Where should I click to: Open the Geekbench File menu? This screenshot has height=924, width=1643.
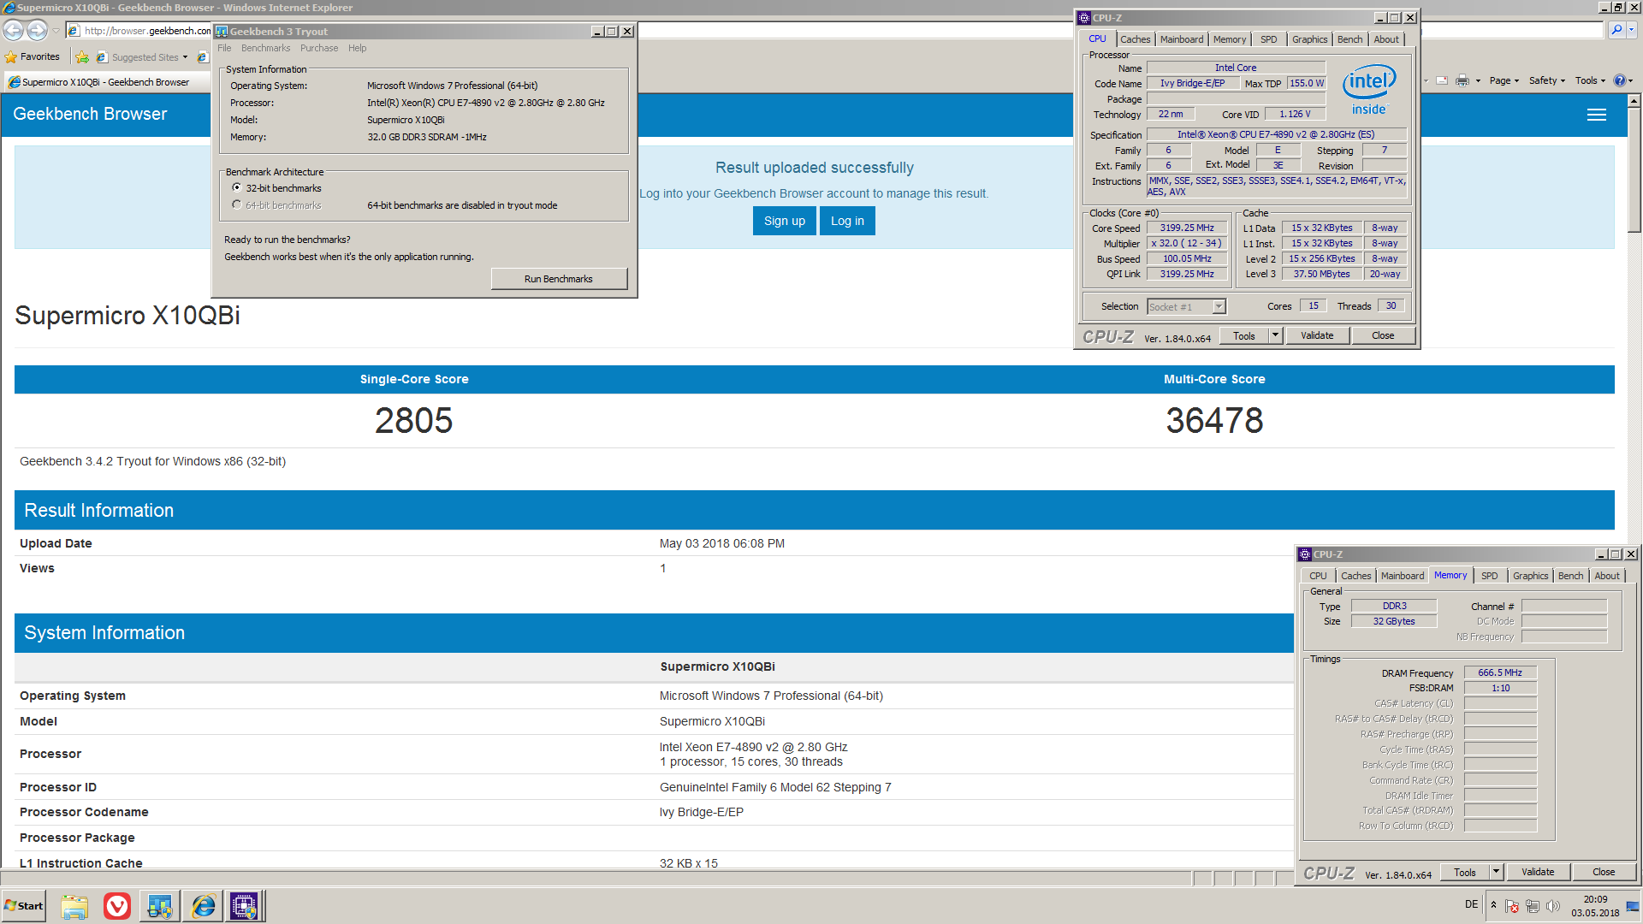pos(224,48)
